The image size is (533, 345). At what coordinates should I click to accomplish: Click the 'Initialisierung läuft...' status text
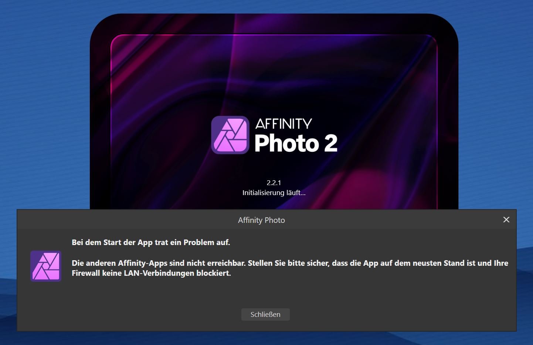274,193
